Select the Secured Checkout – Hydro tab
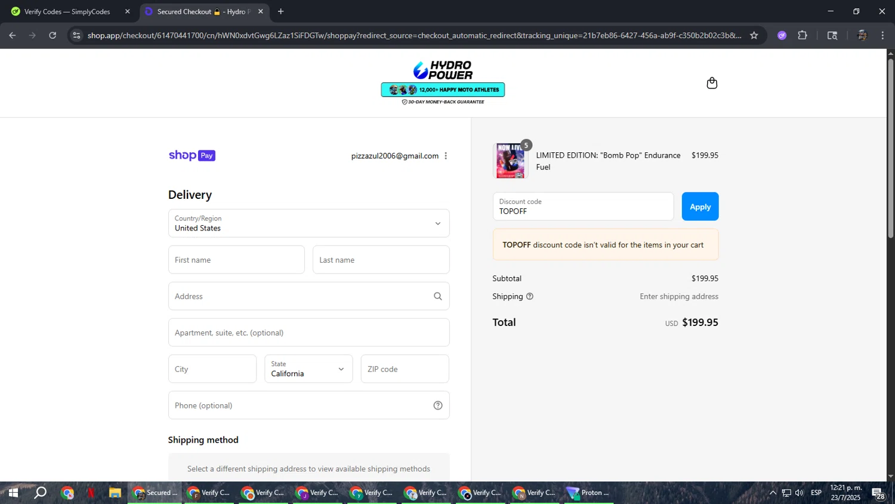 coord(203,11)
